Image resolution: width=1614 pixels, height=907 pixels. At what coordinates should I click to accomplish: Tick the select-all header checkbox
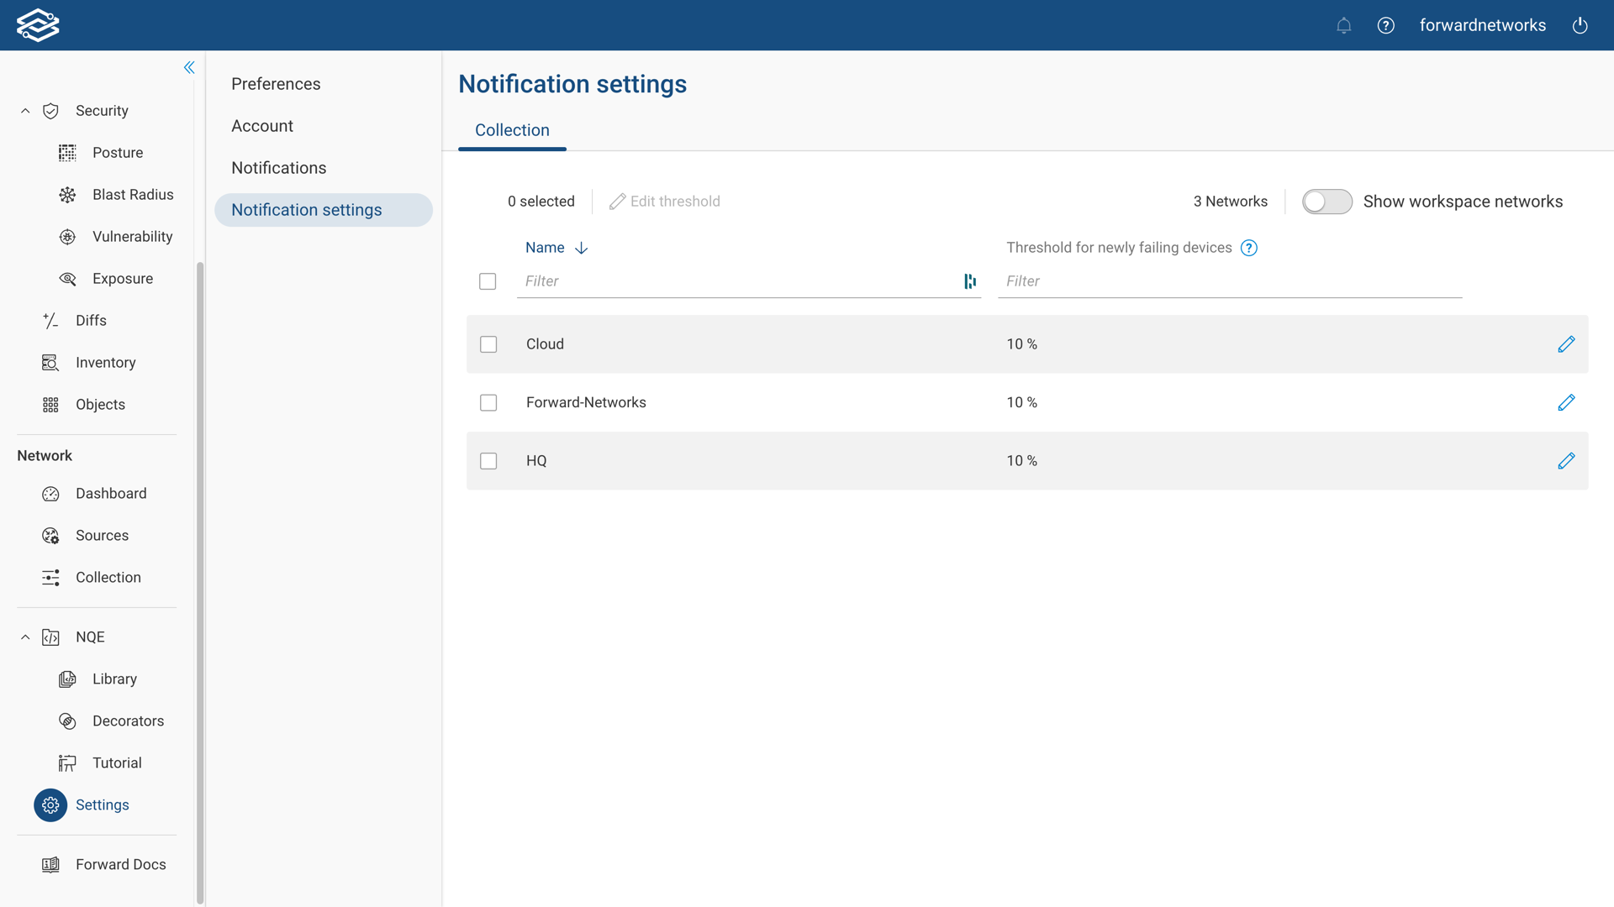488,281
